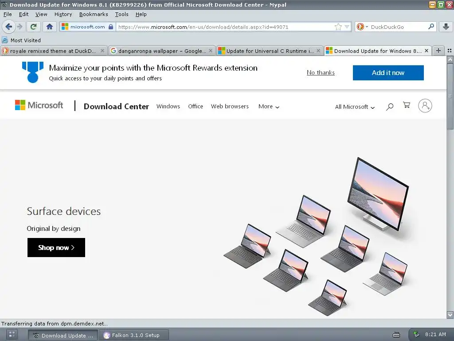The width and height of the screenshot is (454, 341).
Task: Show the list of all tabs
Action: (450, 51)
